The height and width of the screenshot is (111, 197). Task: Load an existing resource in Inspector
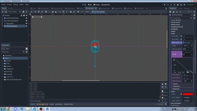(x=174, y=12)
